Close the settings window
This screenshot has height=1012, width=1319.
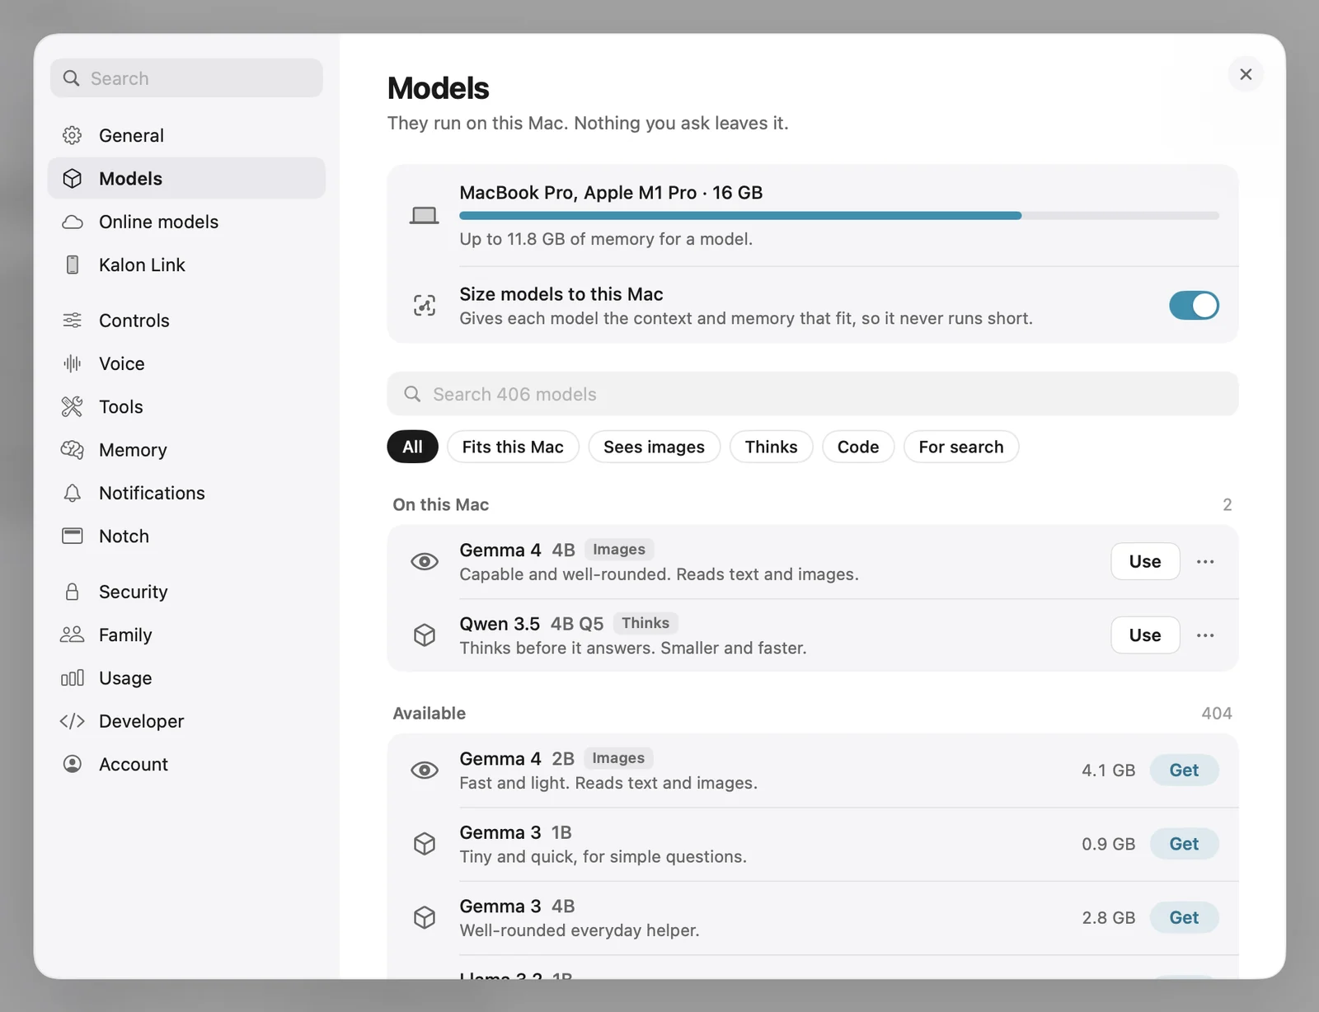1246,74
